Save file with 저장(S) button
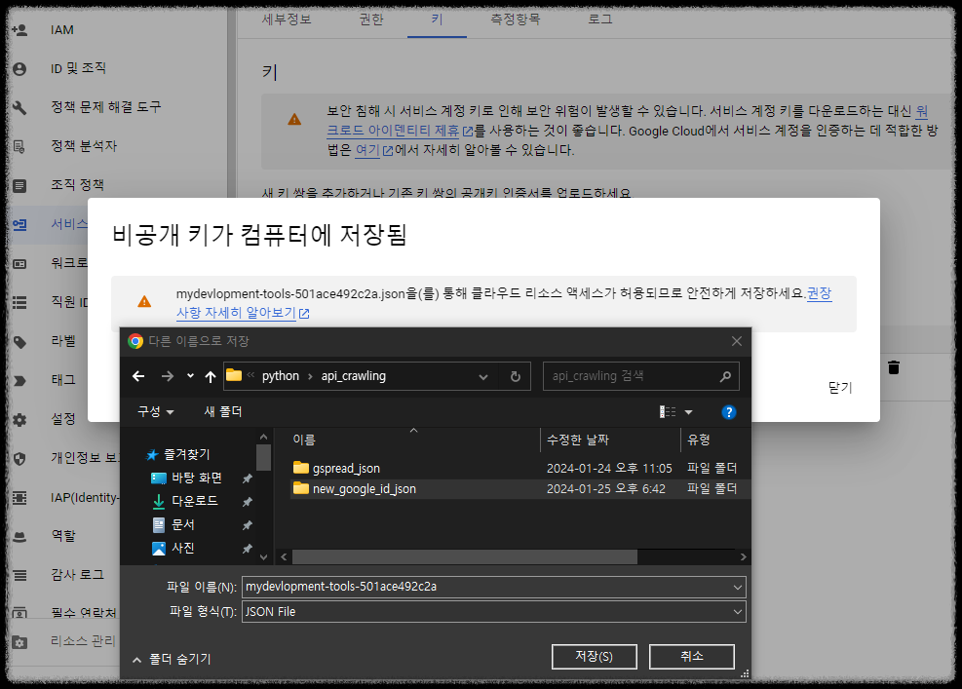 594,657
